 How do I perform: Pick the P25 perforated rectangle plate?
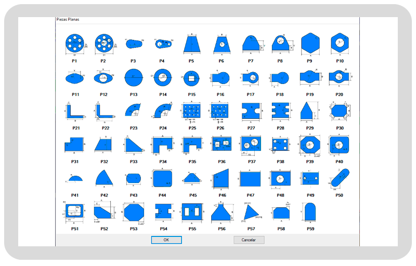coord(191,110)
